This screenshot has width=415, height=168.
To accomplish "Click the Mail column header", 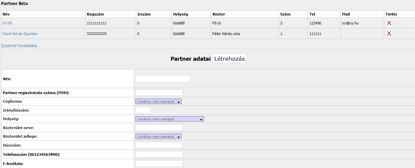I will coord(362,14).
